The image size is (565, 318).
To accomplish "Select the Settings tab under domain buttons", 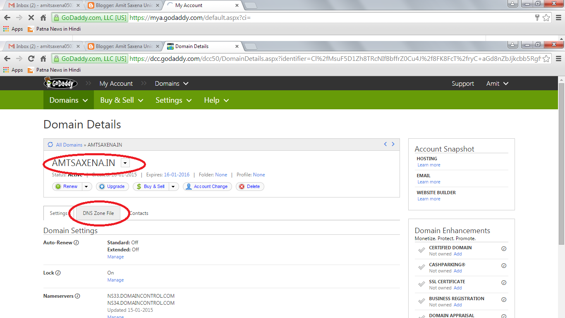I will click(59, 213).
